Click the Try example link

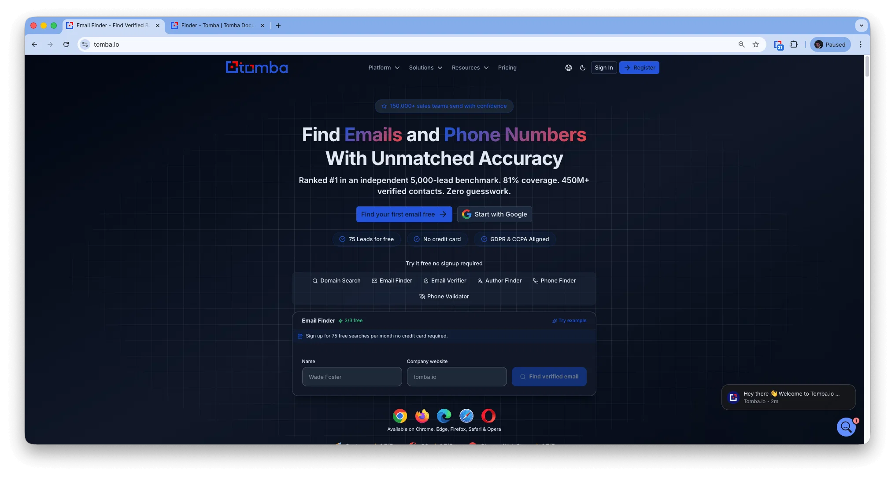[570, 321]
